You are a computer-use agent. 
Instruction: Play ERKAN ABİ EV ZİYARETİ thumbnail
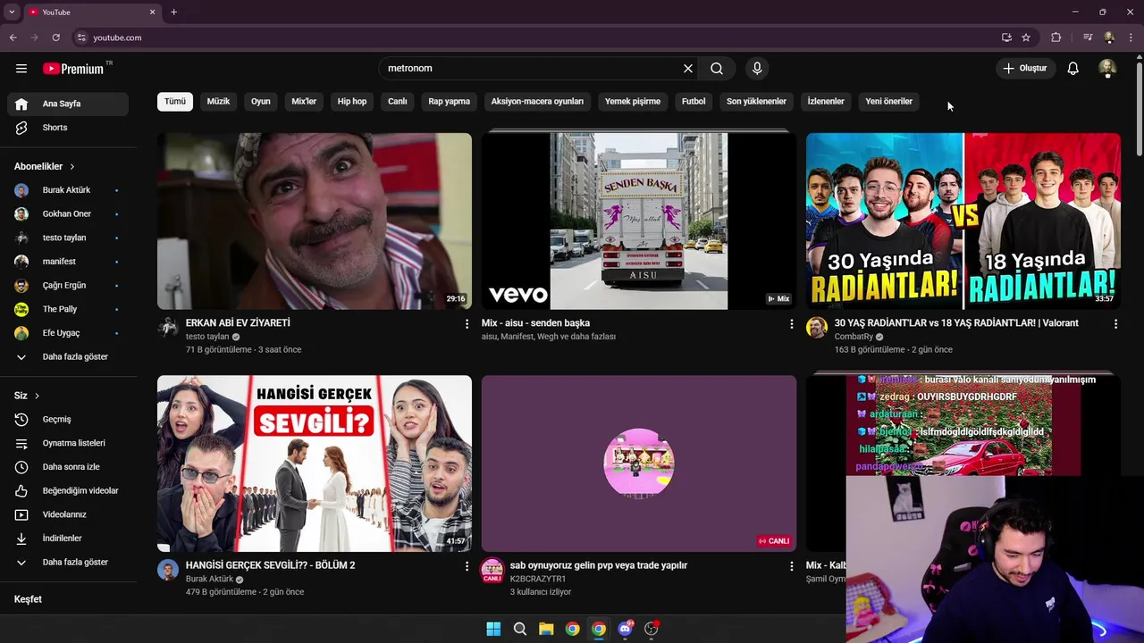pyautogui.click(x=315, y=221)
